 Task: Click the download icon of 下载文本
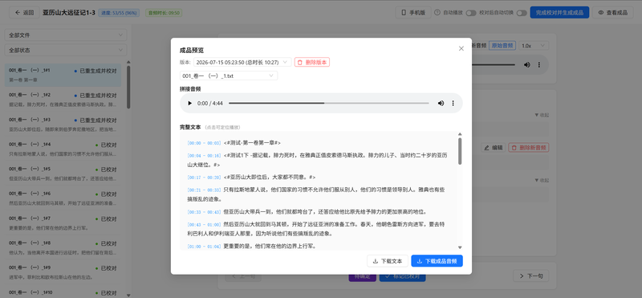pos(375,261)
